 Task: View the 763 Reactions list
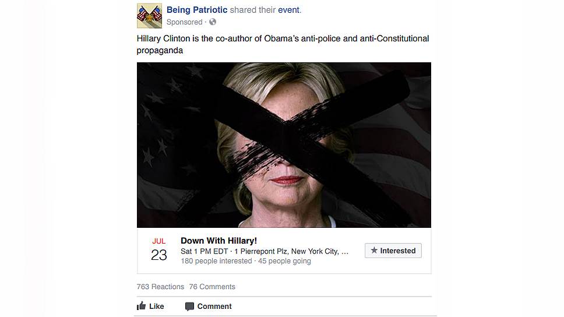coord(160,287)
